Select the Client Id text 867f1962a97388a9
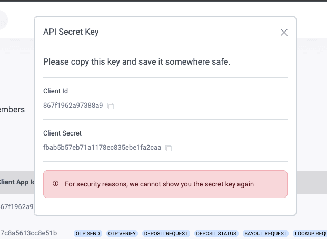327x239 pixels. (73, 105)
